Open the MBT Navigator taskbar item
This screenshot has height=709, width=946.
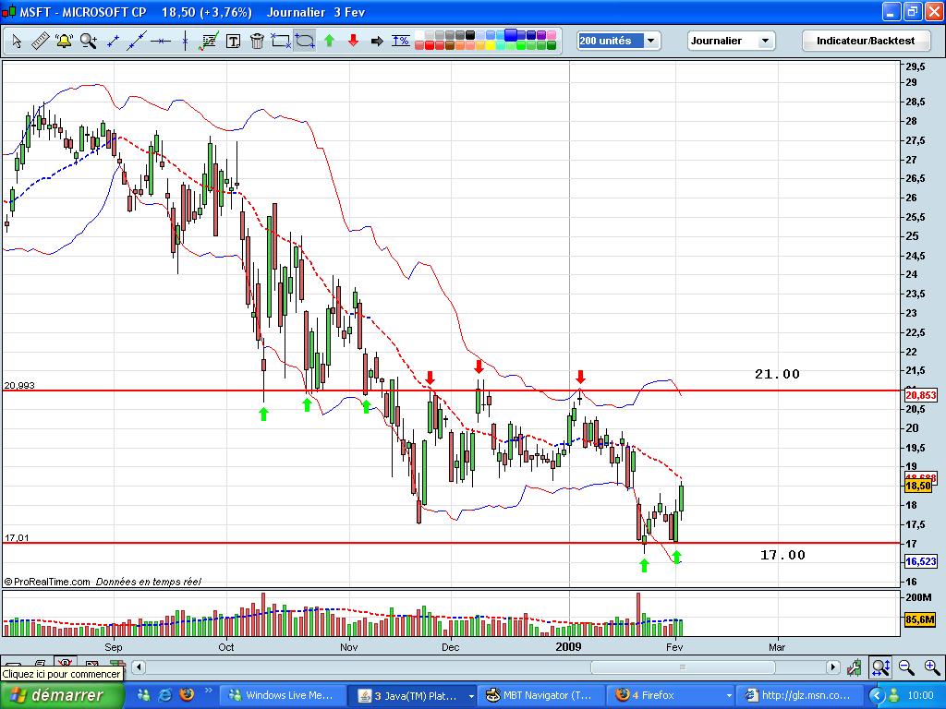540,696
